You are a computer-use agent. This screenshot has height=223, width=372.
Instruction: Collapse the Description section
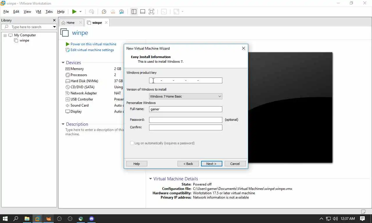coord(63,124)
